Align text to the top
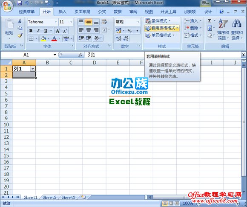247x207 pixels. tap(81, 22)
